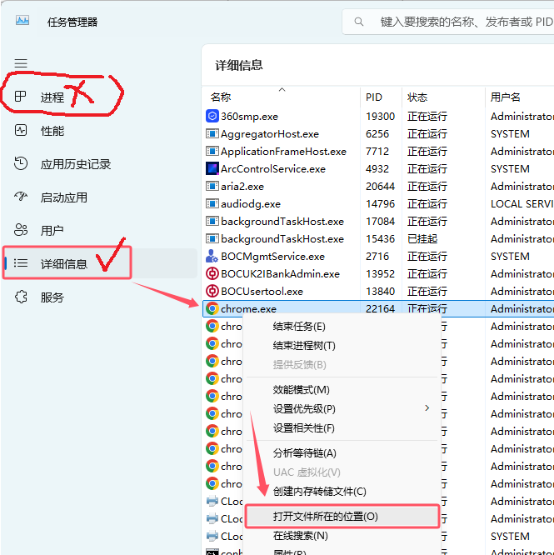Open the 进程 (Processes) page

[x=52, y=97]
